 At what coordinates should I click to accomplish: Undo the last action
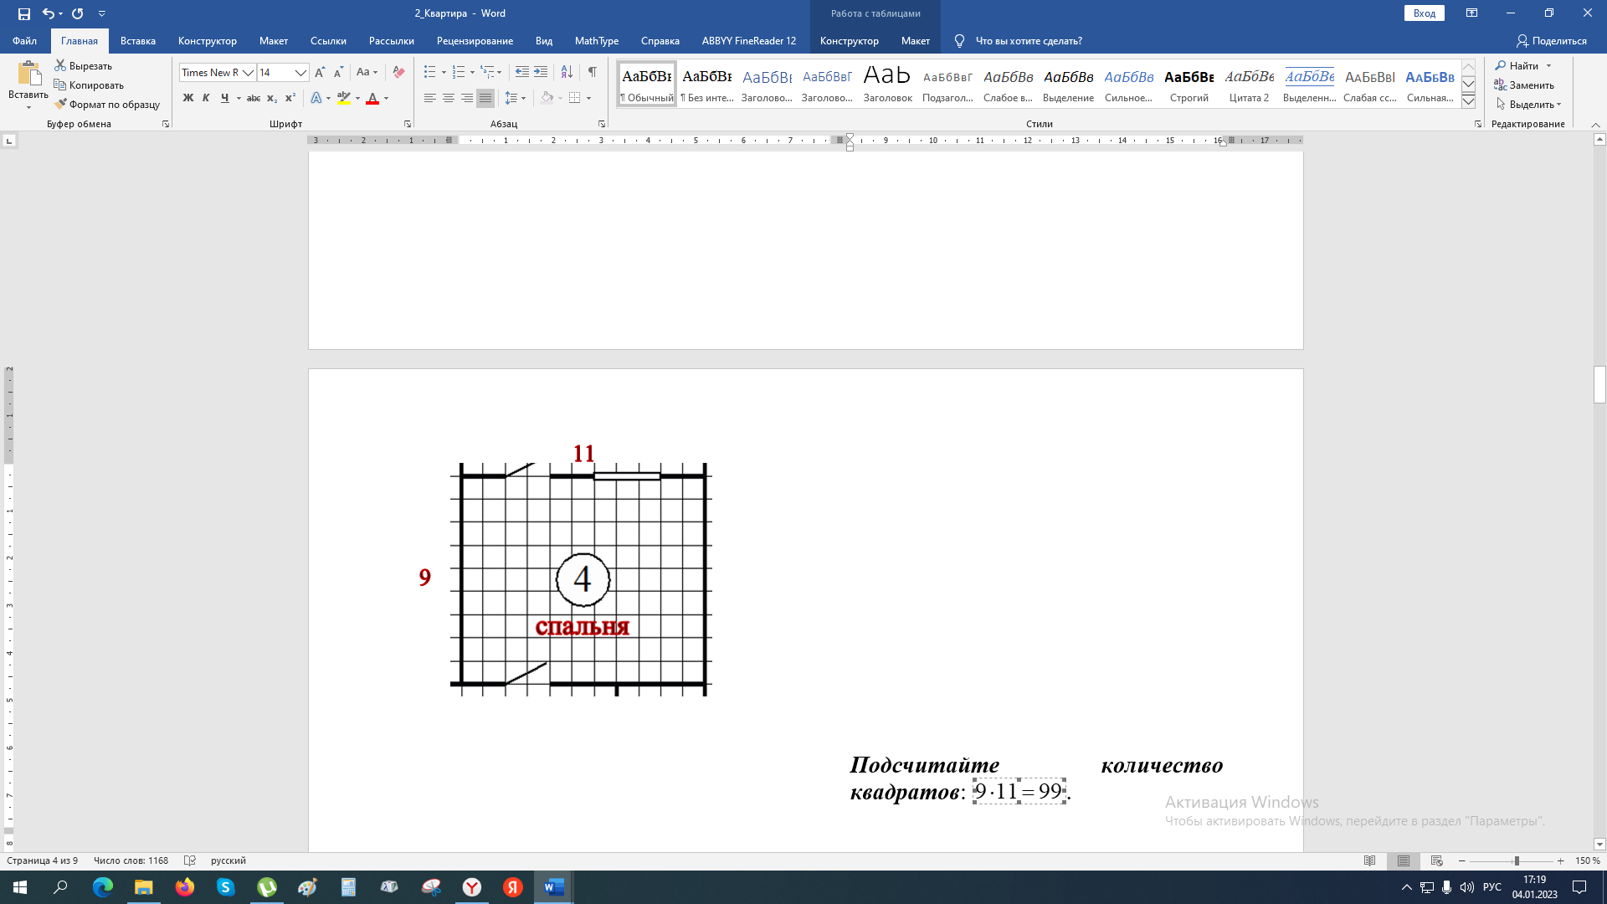[x=48, y=13]
